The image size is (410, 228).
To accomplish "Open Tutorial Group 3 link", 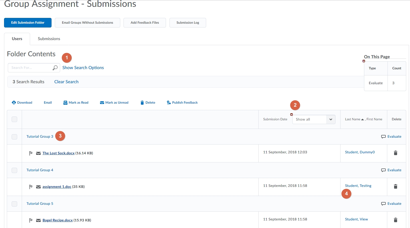I will [x=40, y=136].
